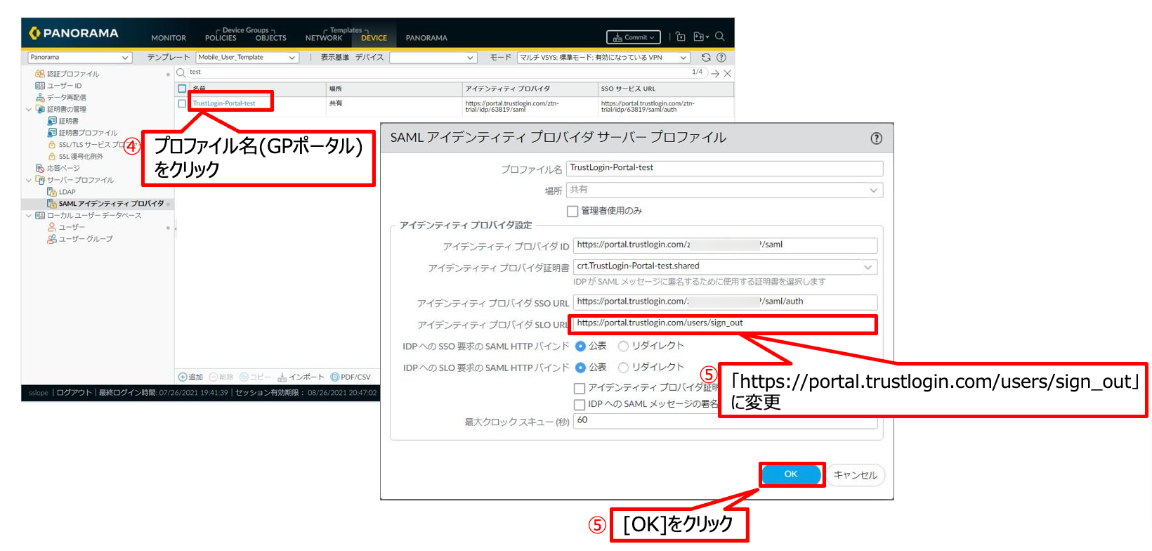Screen dimensions: 1152x551
Task: Open ユーザー ID in the sidebar
Action: [64, 86]
